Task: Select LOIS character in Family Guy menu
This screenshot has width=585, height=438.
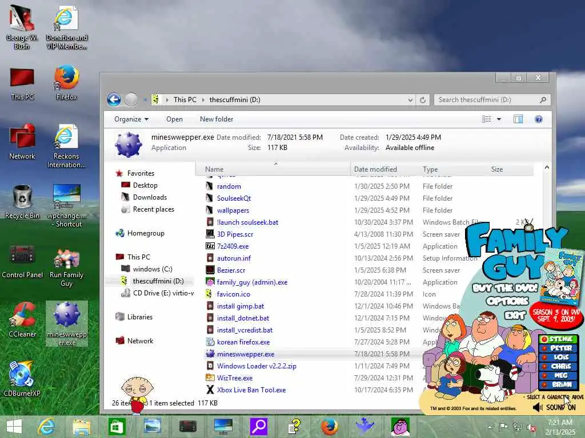Action: [x=558, y=357]
